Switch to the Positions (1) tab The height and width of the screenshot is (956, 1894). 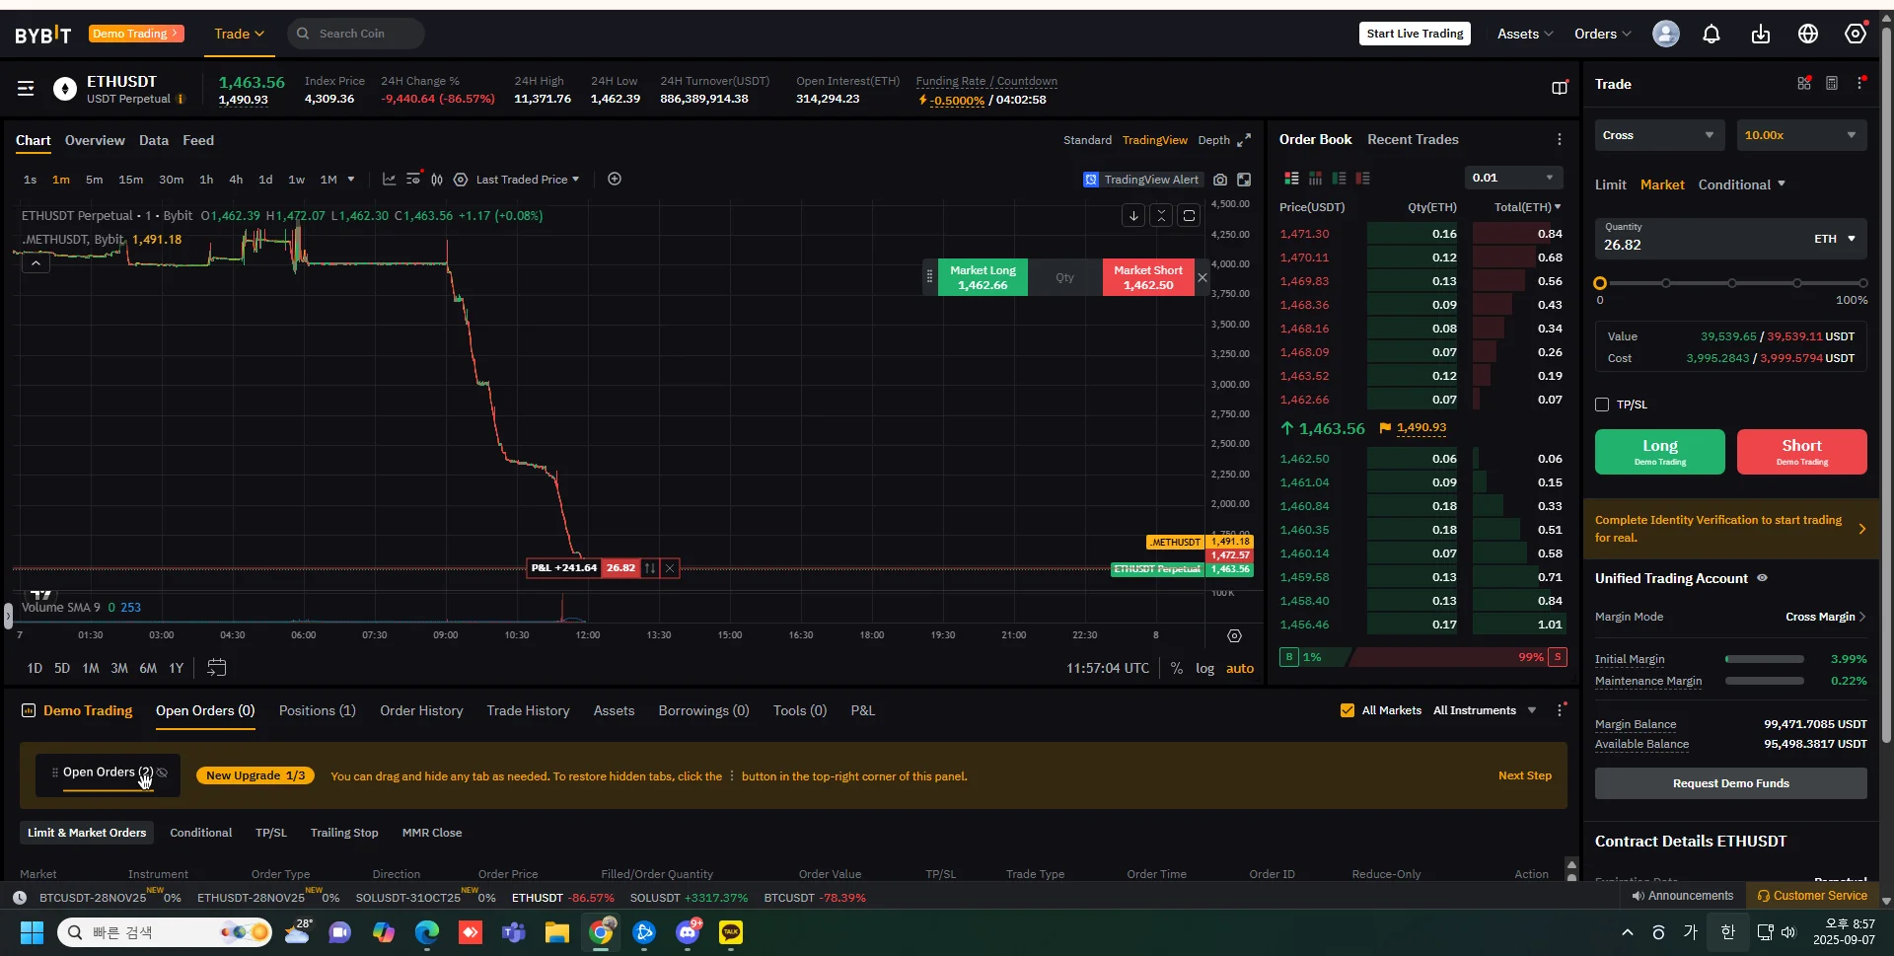click(x=318, y=710)
